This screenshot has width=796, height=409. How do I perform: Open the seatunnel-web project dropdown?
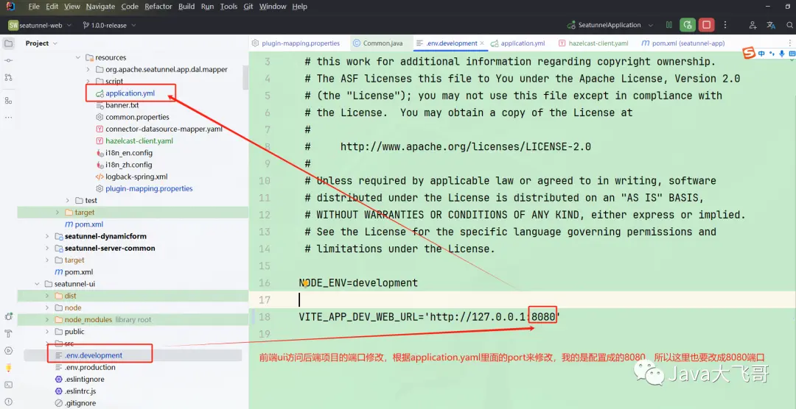tap(40, 25)
